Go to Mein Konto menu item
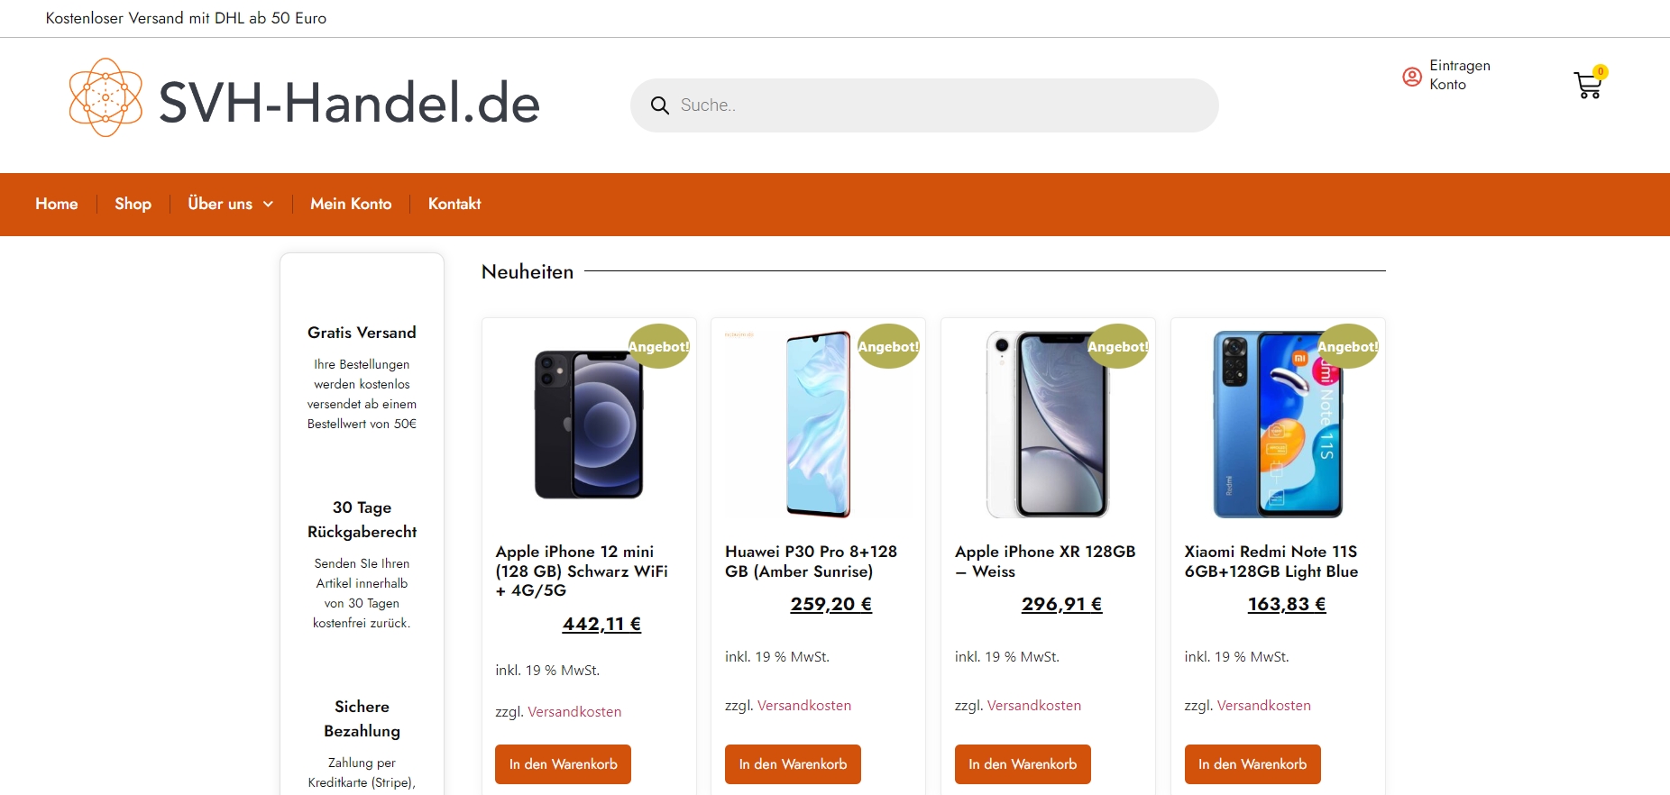 [x=351, y=204]
